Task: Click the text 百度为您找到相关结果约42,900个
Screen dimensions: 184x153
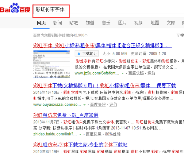Action: pos(60,35)
